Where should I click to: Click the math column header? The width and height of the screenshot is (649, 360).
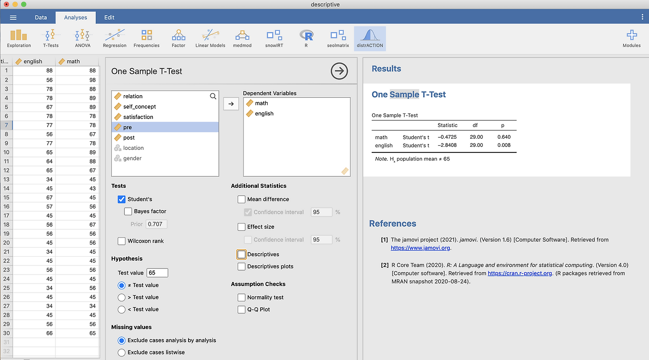tap(77, 61)
